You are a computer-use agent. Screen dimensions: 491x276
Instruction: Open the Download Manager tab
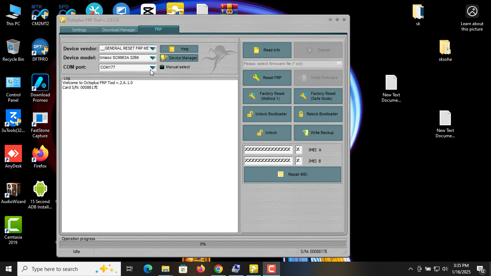(119, 30)
